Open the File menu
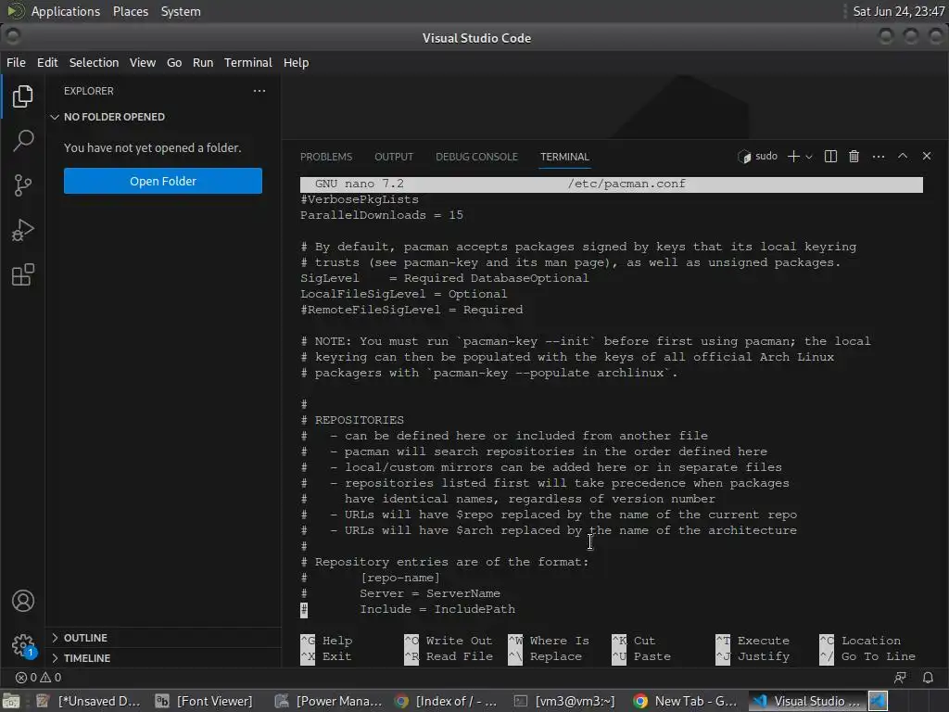 (x=16, y=62)
